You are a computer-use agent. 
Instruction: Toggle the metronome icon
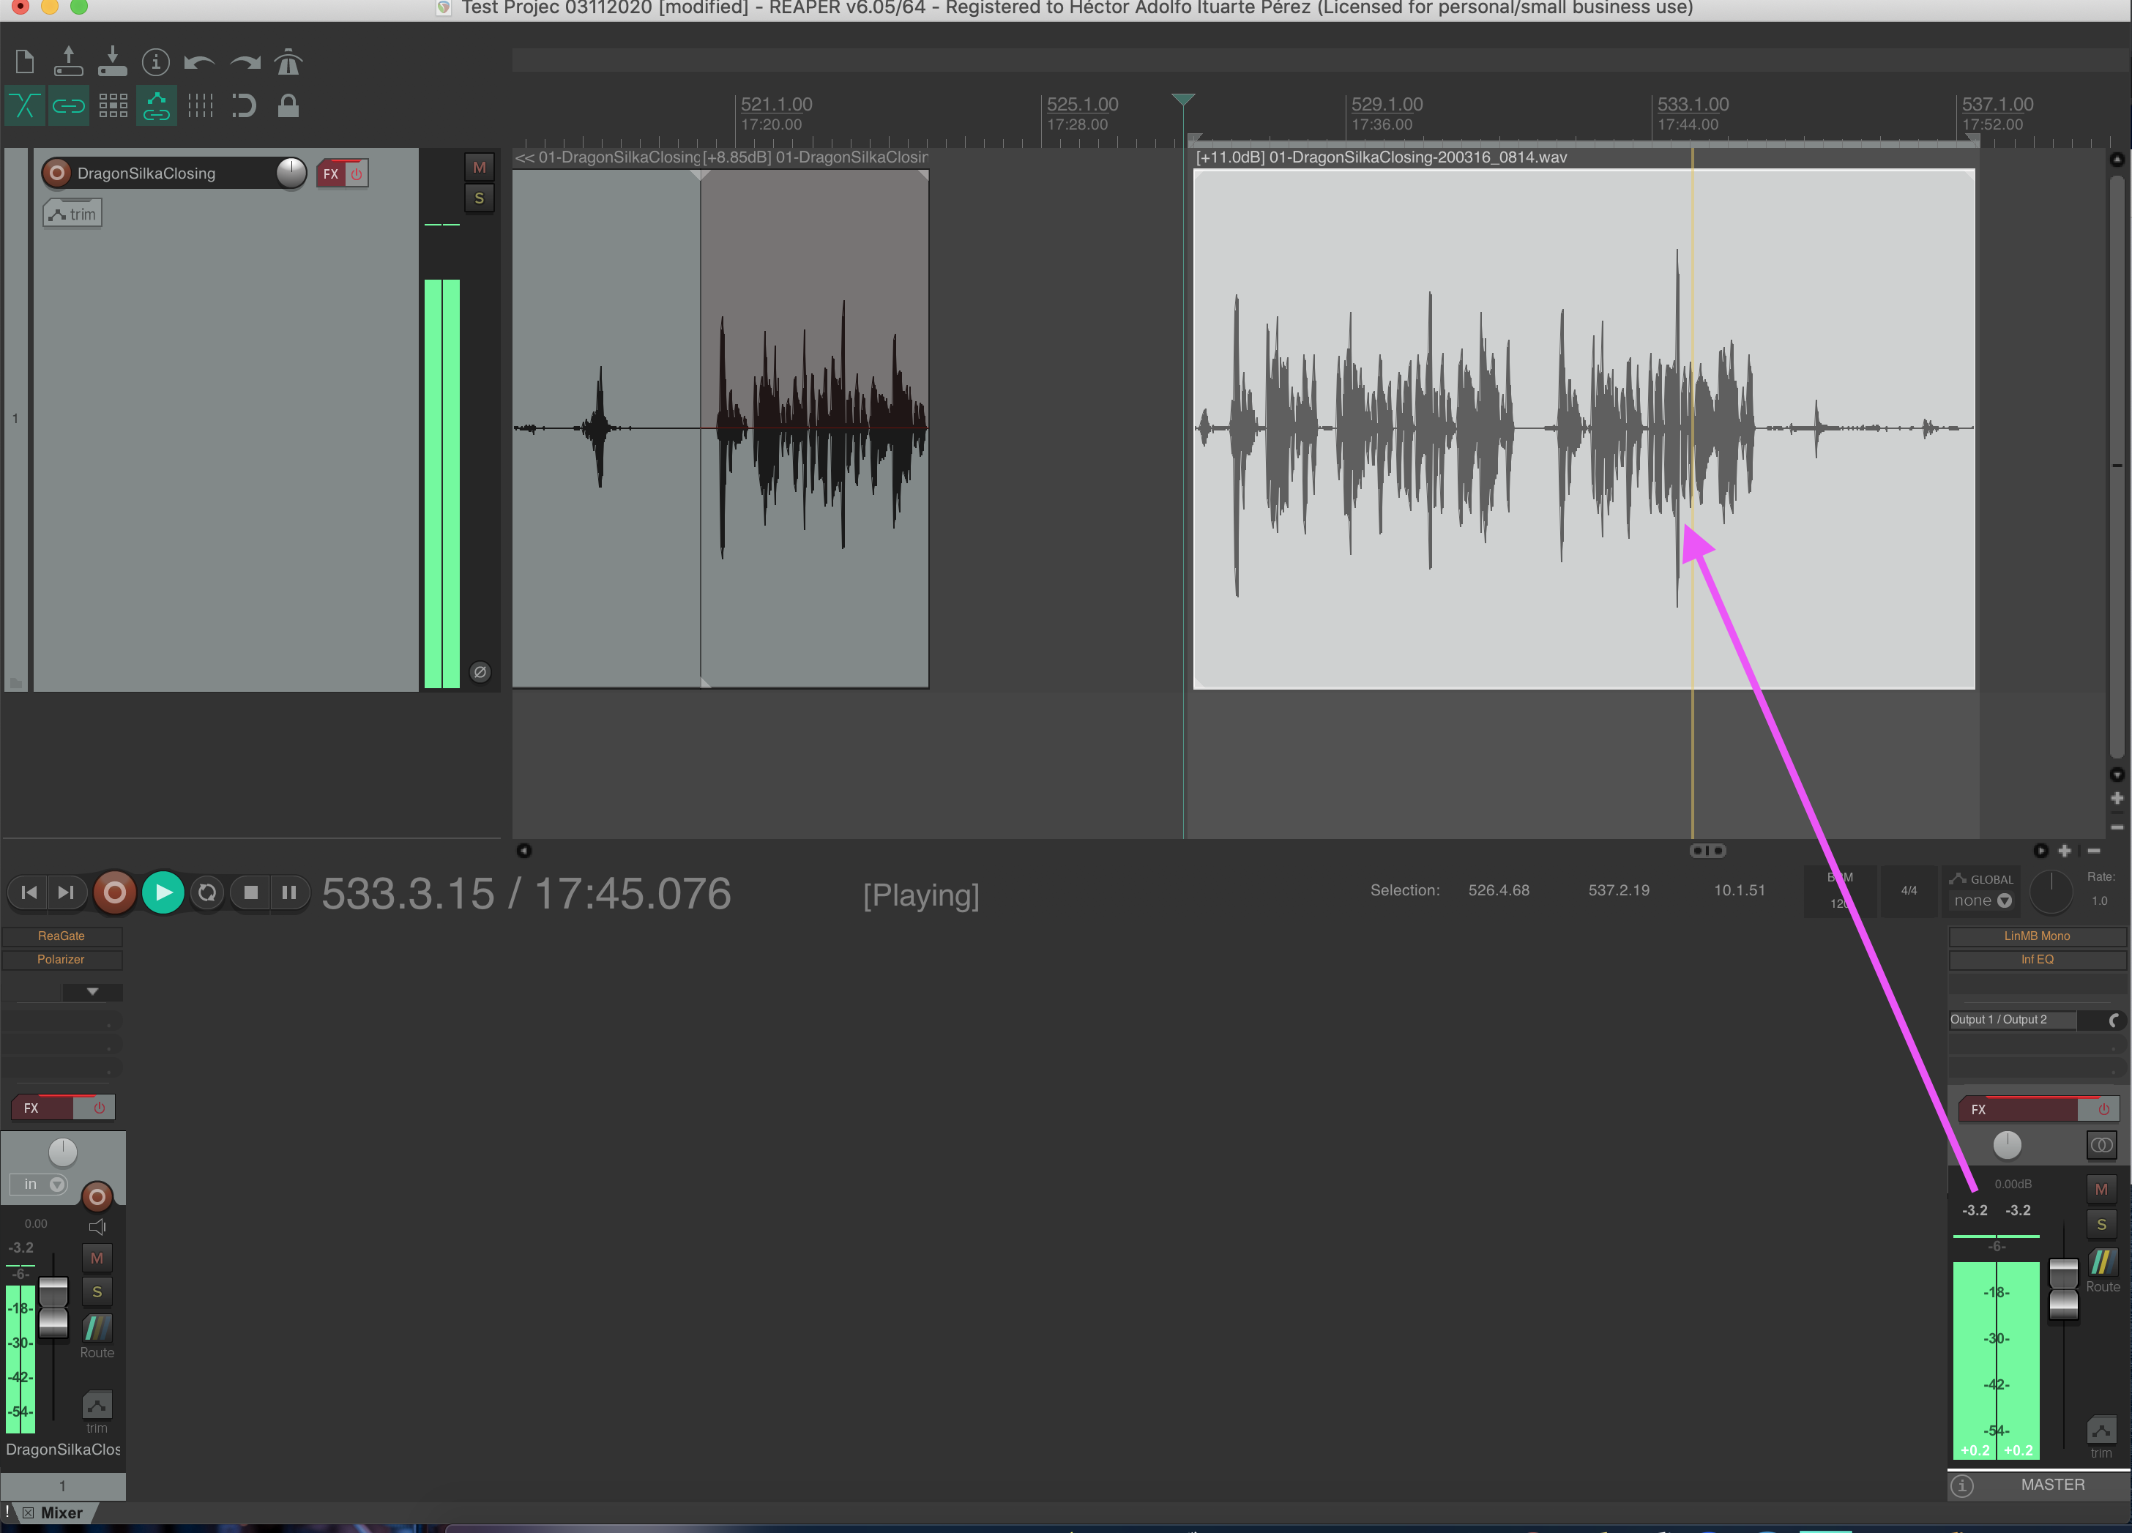[288, 63]
